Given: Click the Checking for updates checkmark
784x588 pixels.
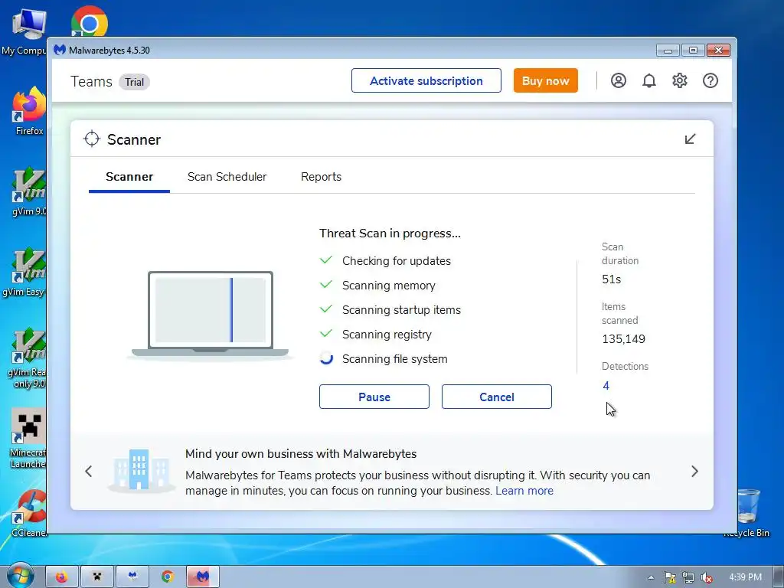Looking at the screenshot, I should [326, 260].
